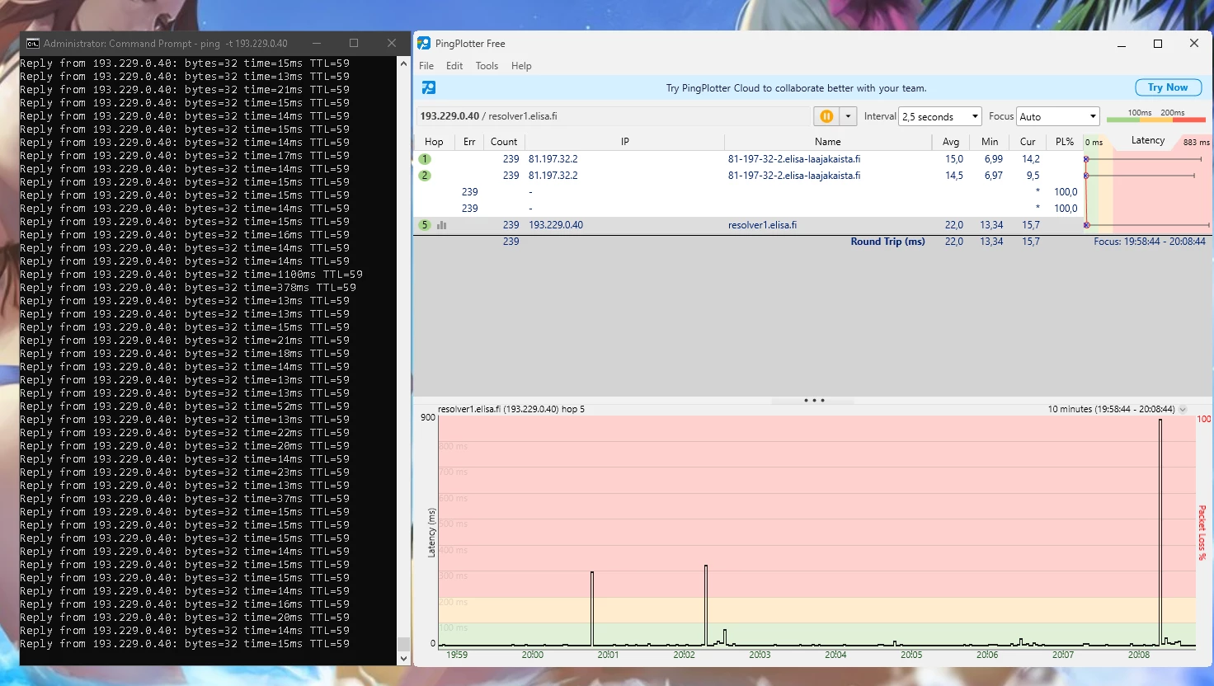Click the PingPlotter Free title text
The width and height of the screenshot is (1214, 686).
pos(470,44)
